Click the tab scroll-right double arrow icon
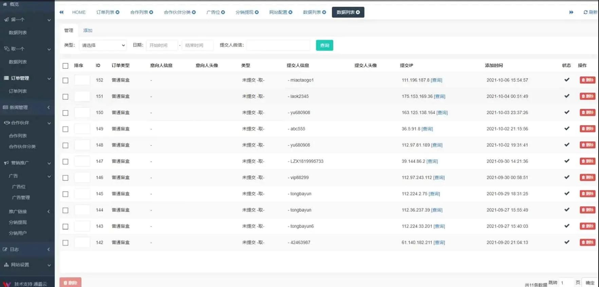The image size is (599, 287). tap(571, 12)
